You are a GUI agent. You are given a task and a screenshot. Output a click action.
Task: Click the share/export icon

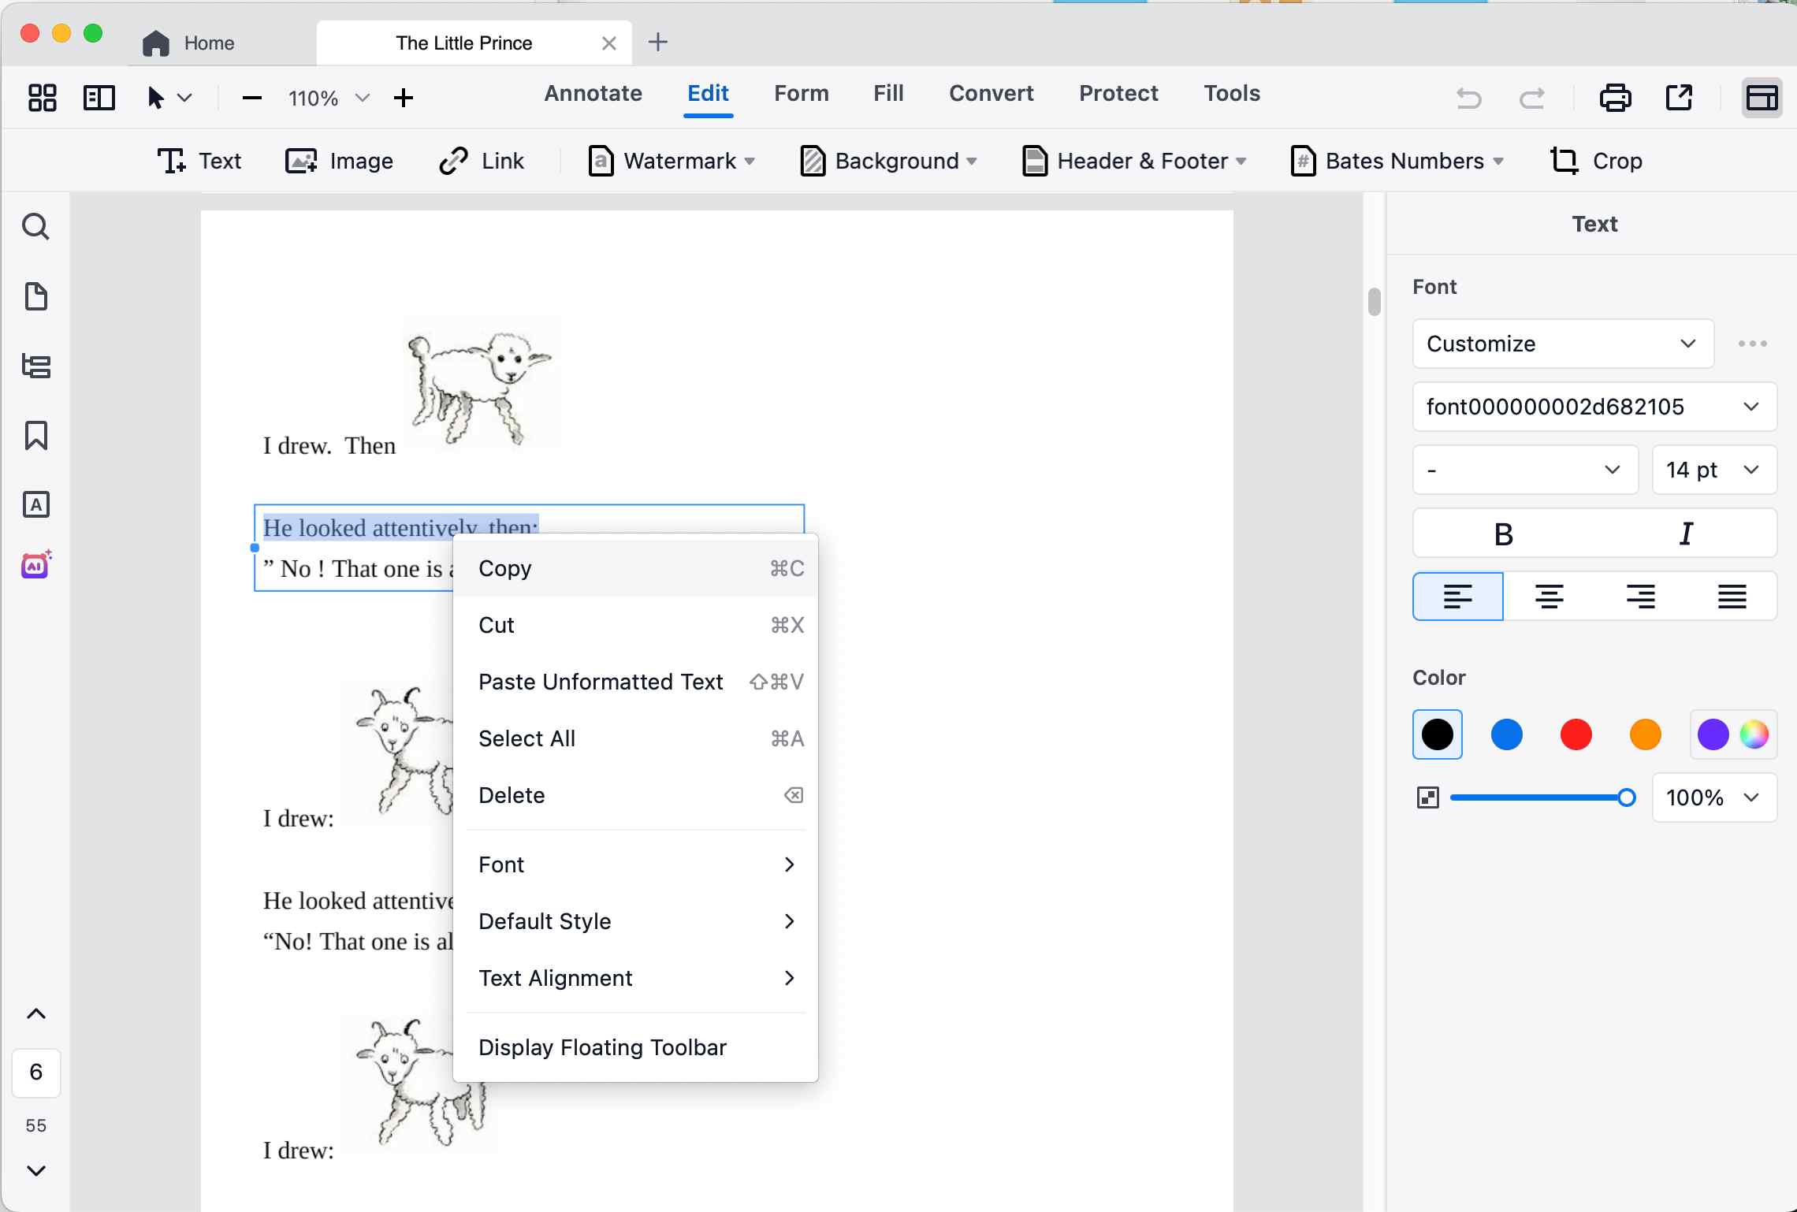point(1679,98)
